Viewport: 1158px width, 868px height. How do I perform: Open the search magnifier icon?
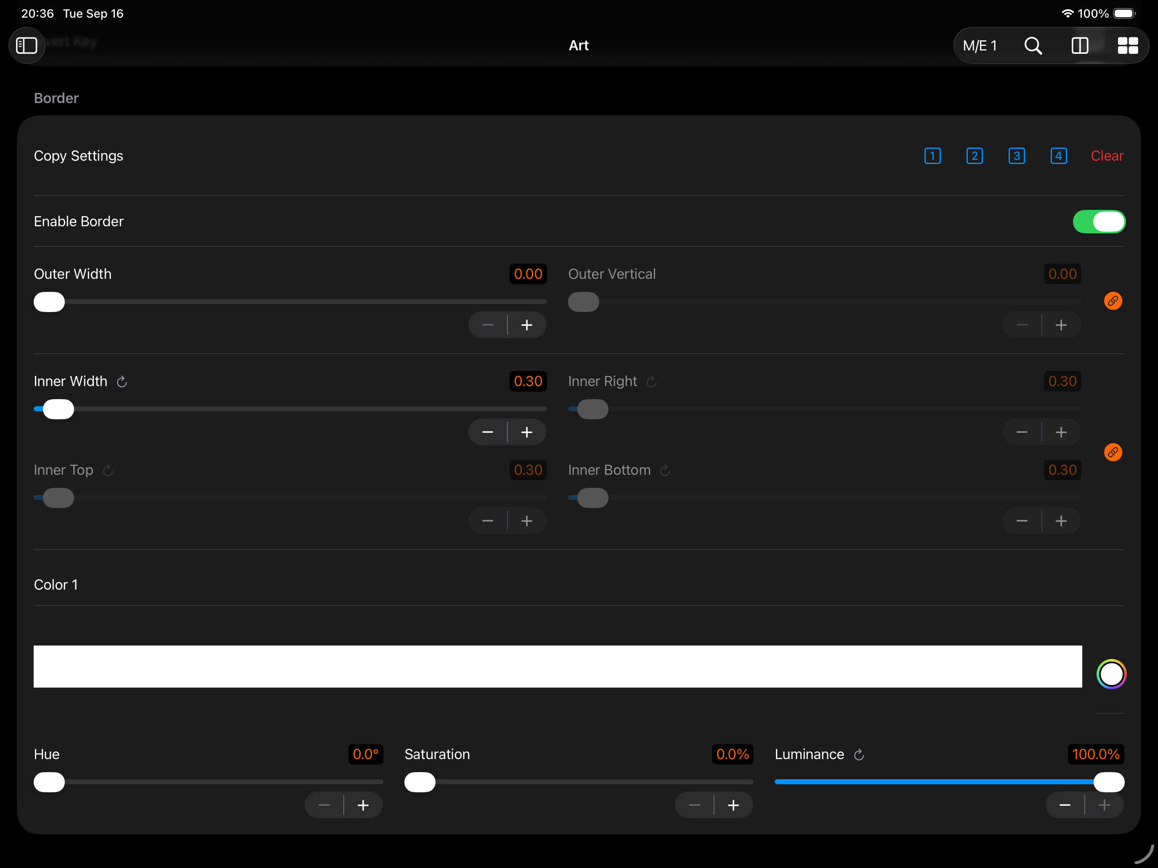click(x=1033, y=45)
